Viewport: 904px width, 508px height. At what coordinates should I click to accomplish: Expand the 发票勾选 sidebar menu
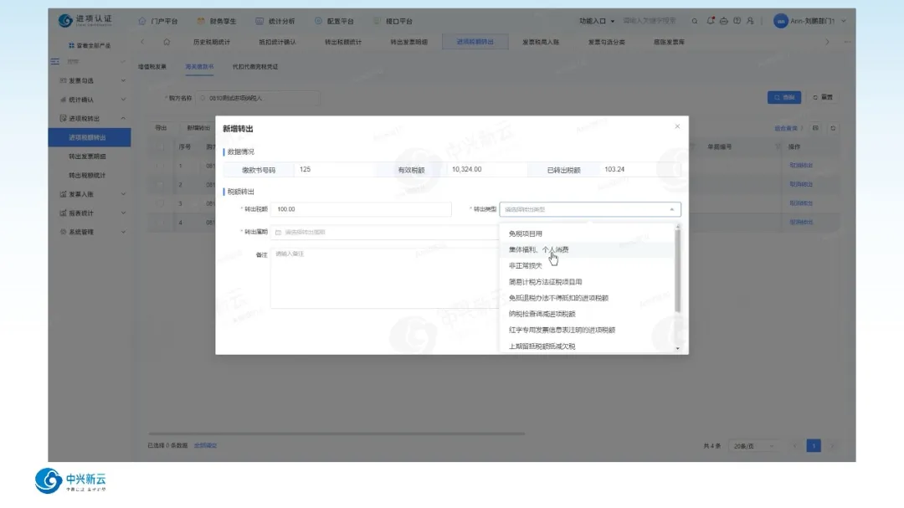(x=92, y=80)
